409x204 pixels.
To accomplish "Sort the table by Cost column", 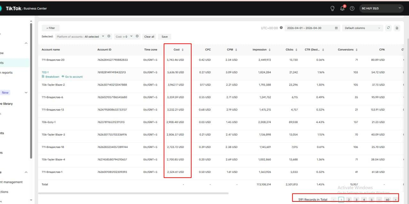I will click(179, 50).
